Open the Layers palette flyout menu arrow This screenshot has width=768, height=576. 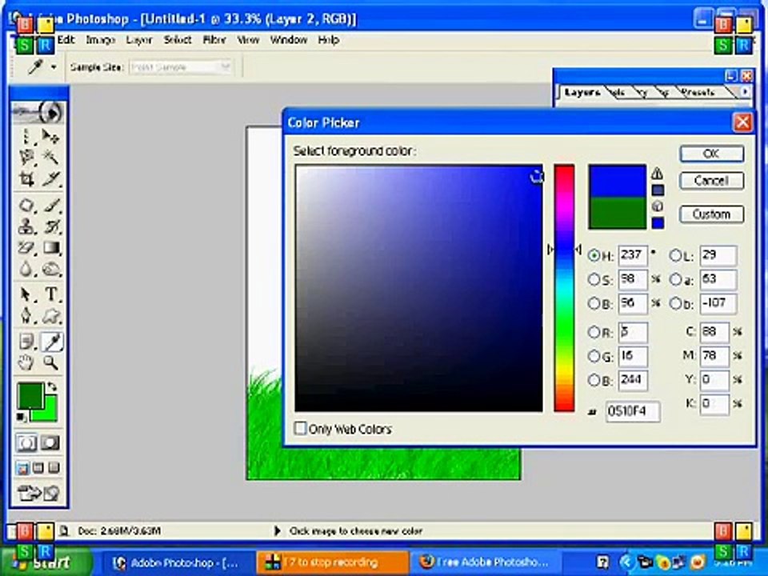click(x=745, y=91)
